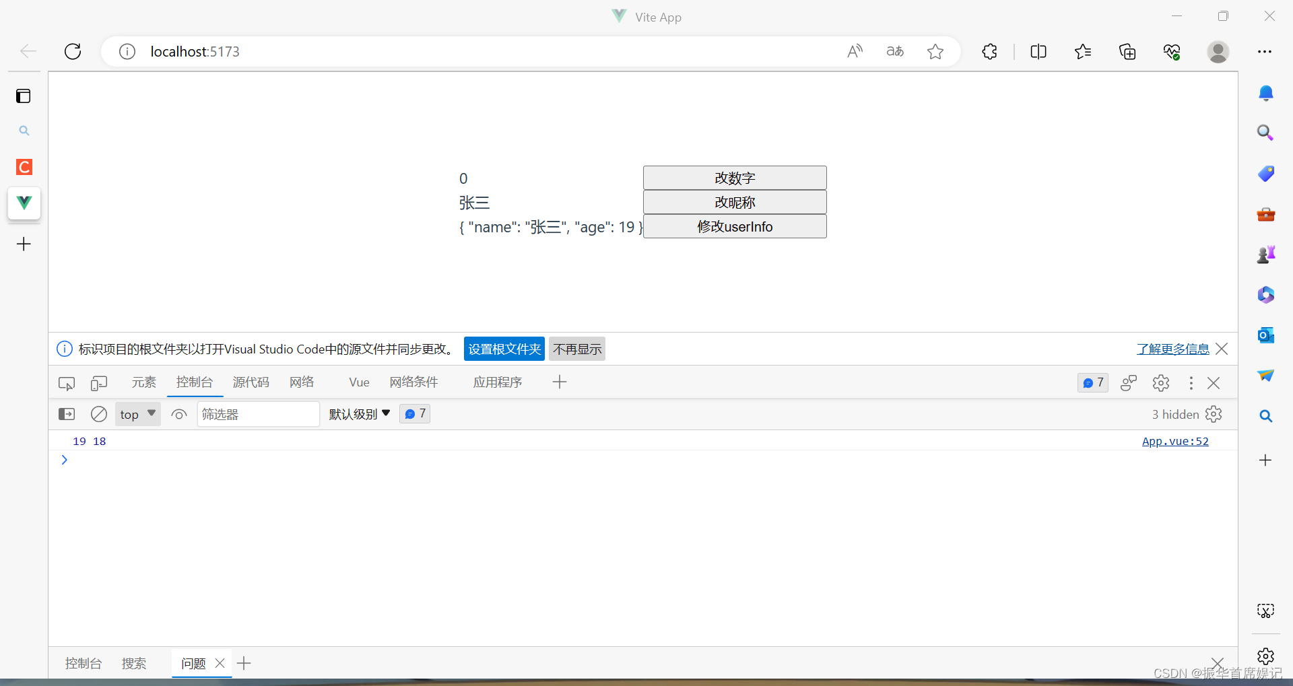Select the Vite App vertical tab
1293x686 pixels.
coord(24,203)
